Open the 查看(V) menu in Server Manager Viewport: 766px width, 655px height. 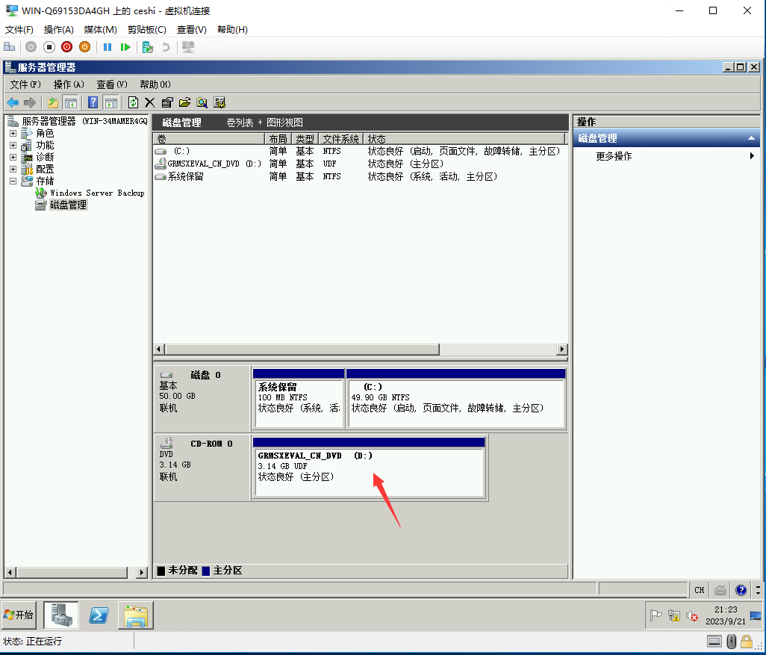click(111, 84)
